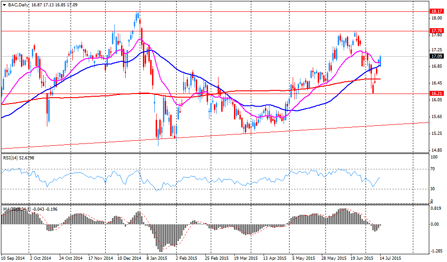Click the 25 Feb 2015 date label

coord(217,258)
